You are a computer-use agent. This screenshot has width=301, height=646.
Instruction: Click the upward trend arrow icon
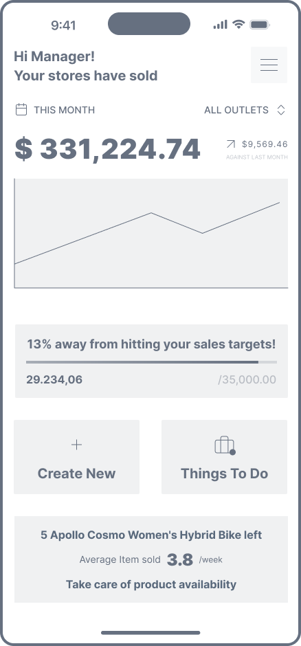point(231,144)
